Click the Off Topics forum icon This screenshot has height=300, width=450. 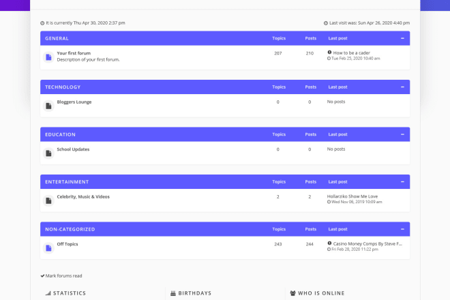click(48, 248)
